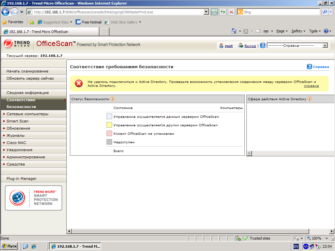Click the yellow swatch for other server
The image size is (335, 251).
(109, 125)
